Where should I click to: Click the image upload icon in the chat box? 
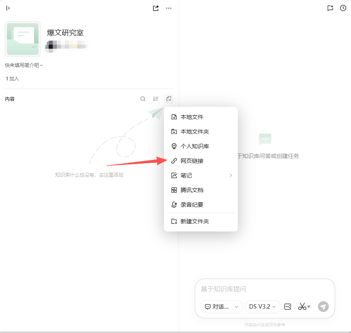[288, 307]
